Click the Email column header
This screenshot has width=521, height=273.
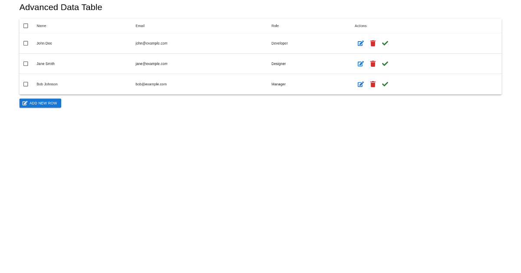(140, 26)
